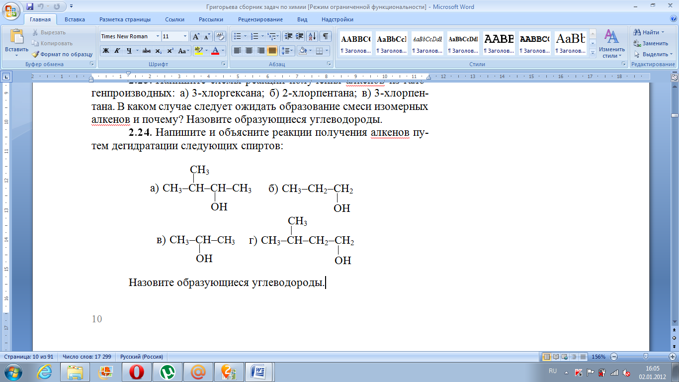The image size is (679, 382).
Task: Increase the paragraph indent
Action: [x=299, y=36]
